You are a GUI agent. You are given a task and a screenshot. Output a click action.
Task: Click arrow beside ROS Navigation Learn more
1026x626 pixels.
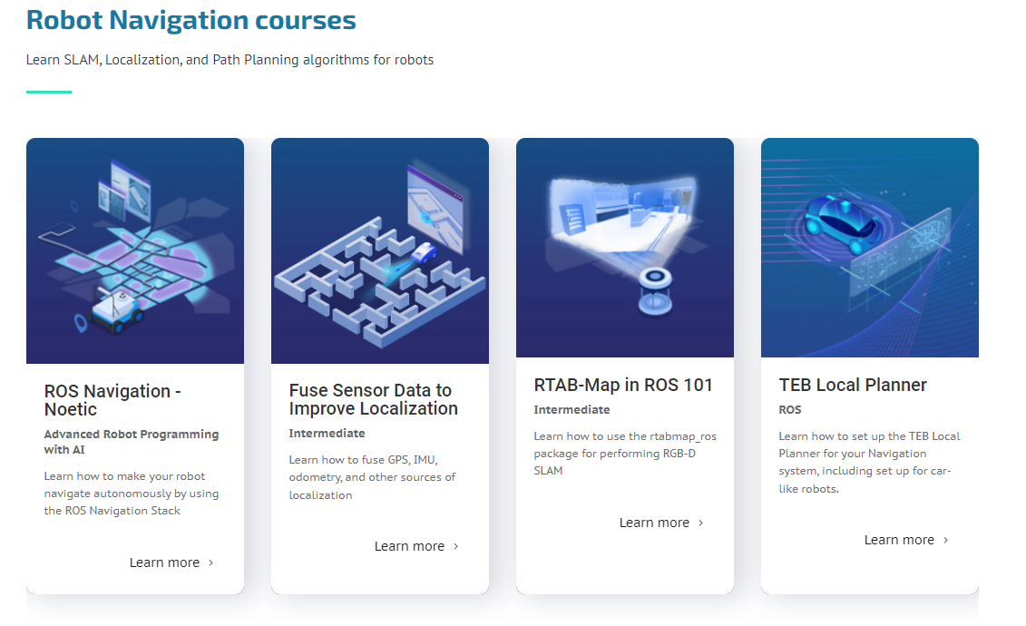[x=210, y=562]
